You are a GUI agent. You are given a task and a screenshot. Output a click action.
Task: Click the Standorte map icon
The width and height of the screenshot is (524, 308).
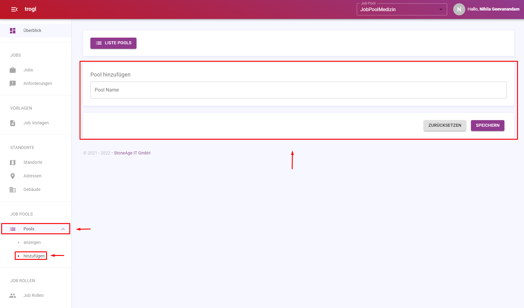click(13, 163)
